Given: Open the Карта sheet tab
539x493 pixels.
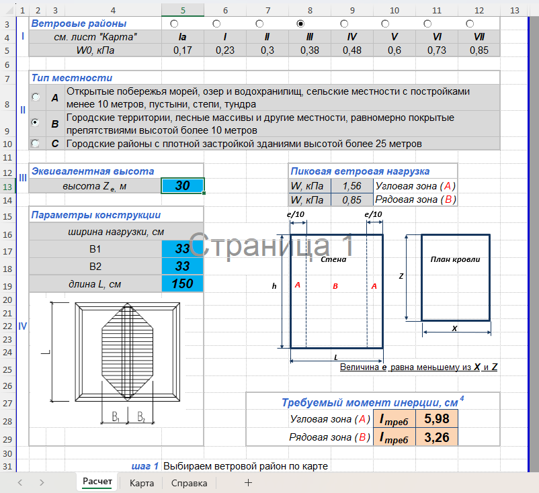Looking at the screenshot, I should coord(142,483).
